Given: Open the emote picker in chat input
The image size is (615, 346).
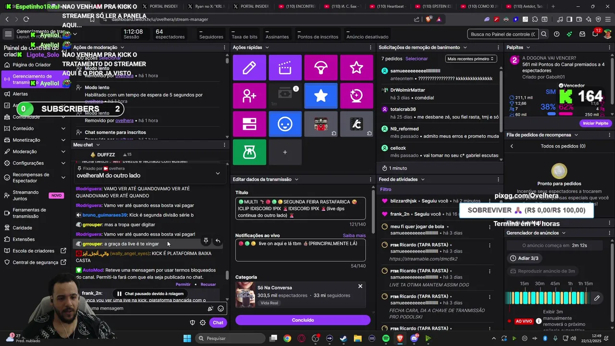Looking at the screenshot, I should (x=221, y=309).
